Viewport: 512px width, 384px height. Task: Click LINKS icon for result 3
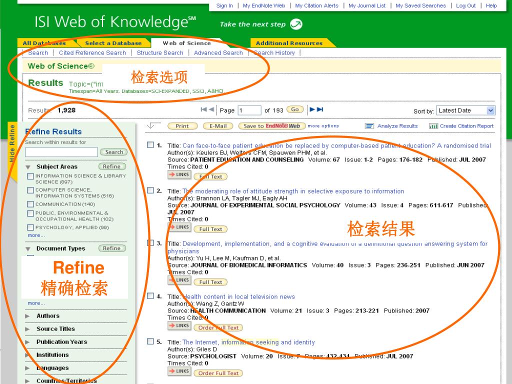point(179,280)
